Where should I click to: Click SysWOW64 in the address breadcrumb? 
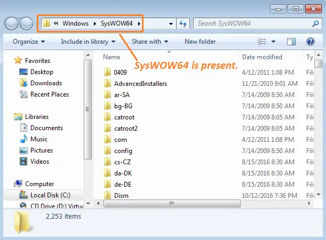coord(117,23)
